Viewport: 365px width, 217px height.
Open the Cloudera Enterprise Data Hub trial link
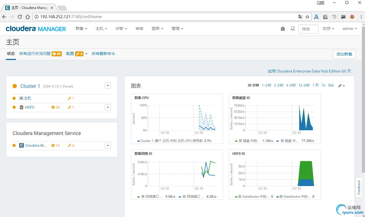pyautogui.click(x=309, y=71)
